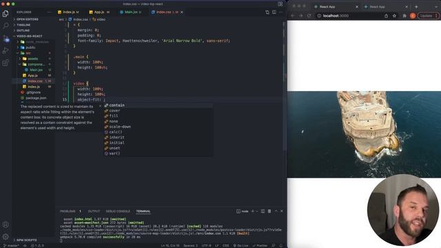Open the Source Control view

[6, 39]
